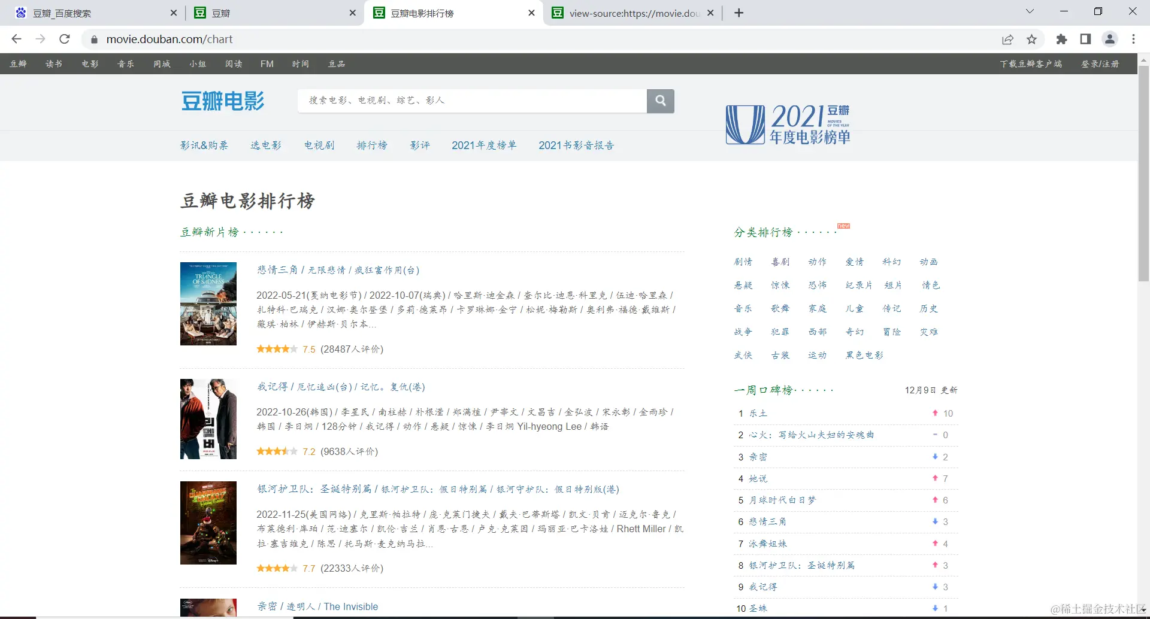The width and height of the screenshot is (1150, 619).
Task: Click the scrollbar up arrow
Action: pos(1143,60)
